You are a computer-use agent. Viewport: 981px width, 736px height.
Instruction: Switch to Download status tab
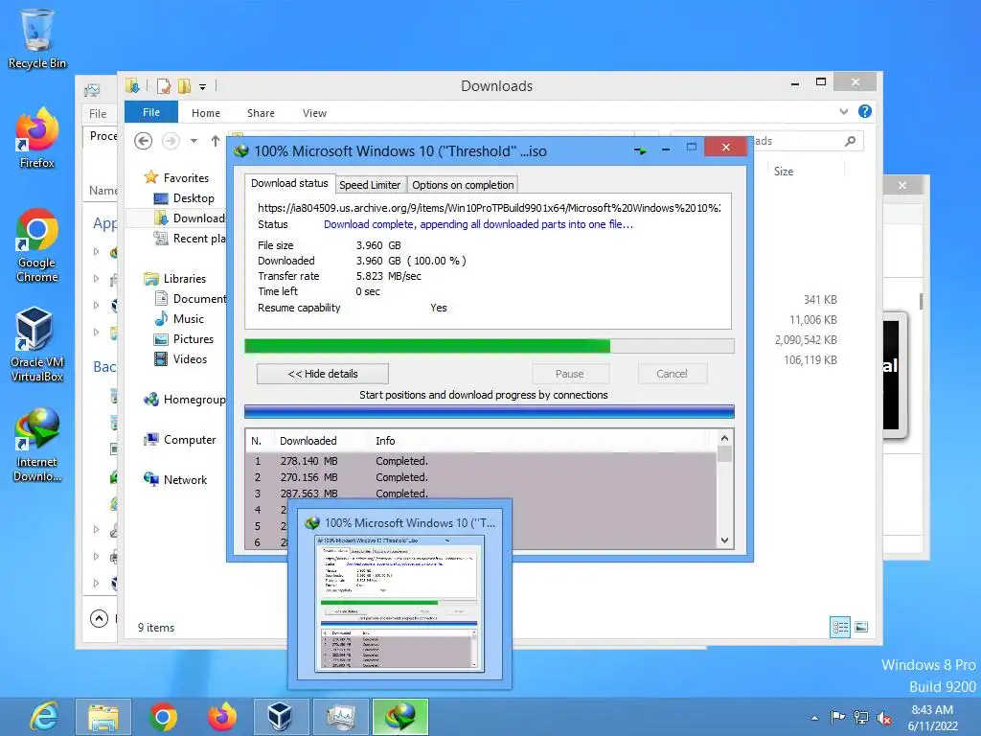coord(289,183)
